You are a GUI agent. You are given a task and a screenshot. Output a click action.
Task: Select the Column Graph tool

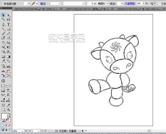pyautogui.click(x=8, y=66)
